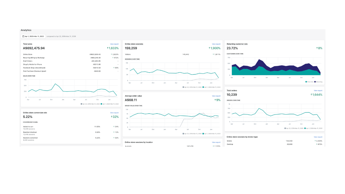The image size is (345, 194).
Task: Open View report for sessions by location
Action: click(216, 142)
